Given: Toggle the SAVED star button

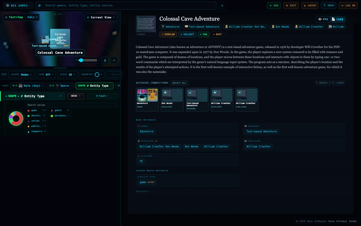Looking at the screenshot, I should coord(310,6).
